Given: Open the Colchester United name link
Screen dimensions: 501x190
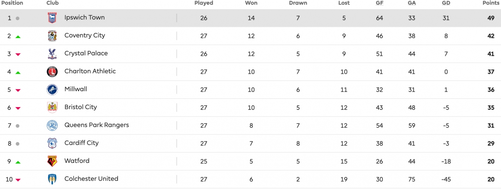Looking at the screenshot, I should tap(91, 179).
